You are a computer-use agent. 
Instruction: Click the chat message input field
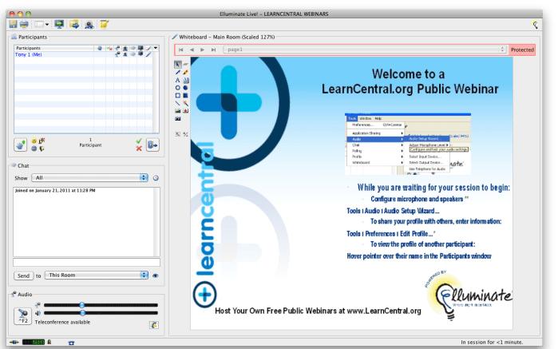coord(87,262)
